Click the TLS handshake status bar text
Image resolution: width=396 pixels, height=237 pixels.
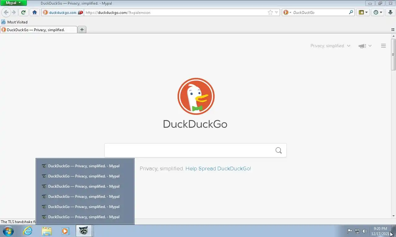point(18,222)
